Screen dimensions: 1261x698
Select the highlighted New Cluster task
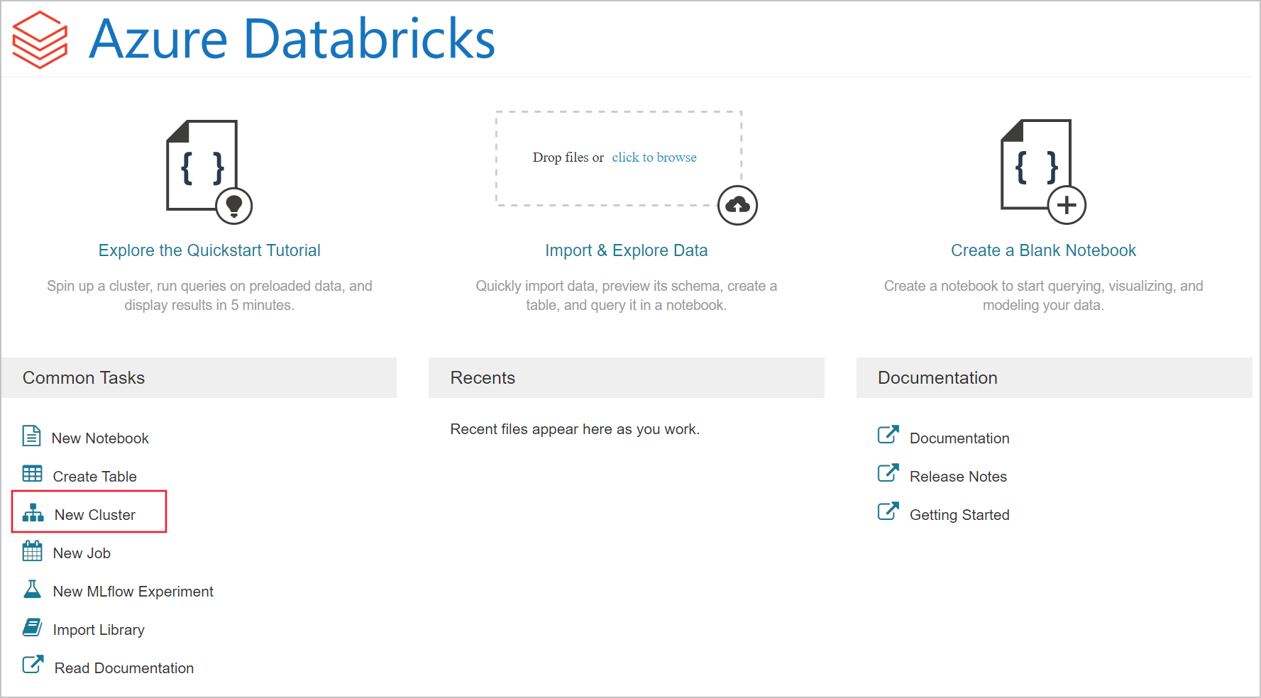point(95,514)
